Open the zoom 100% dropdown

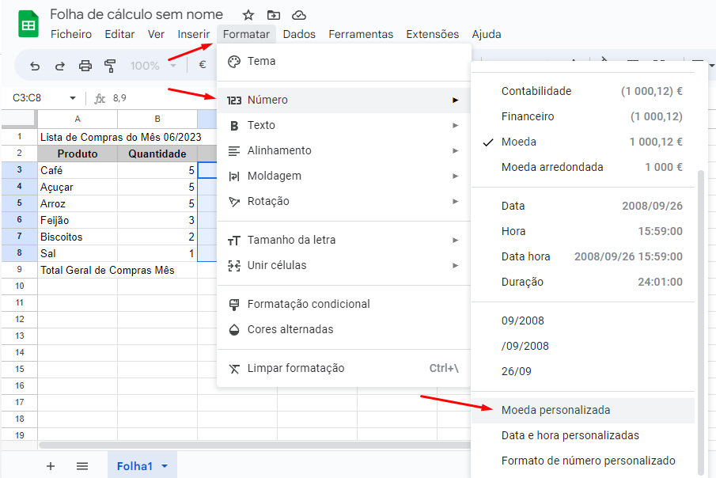(153, 66)
